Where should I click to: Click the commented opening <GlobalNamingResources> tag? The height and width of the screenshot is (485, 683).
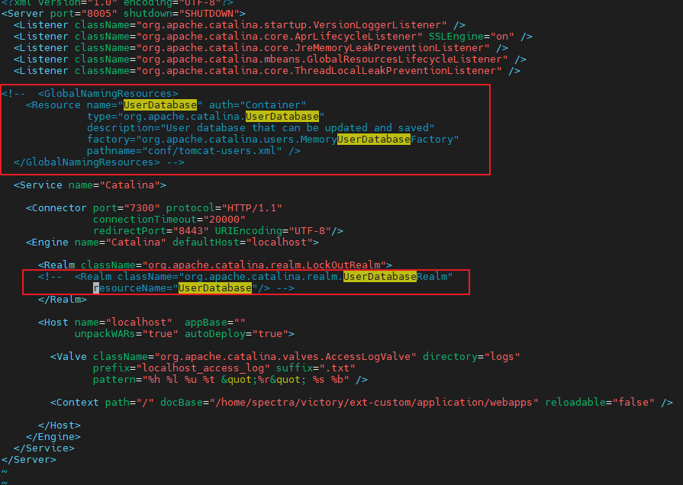[108, 94]
